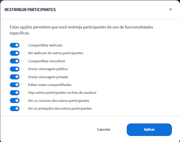Click the 'Ver os cursores' option label
This screenshot has height=142, width=180.
pyautogui.click(x=58, y=101)
